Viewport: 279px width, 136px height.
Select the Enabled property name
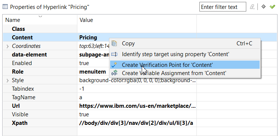[22, 63]
